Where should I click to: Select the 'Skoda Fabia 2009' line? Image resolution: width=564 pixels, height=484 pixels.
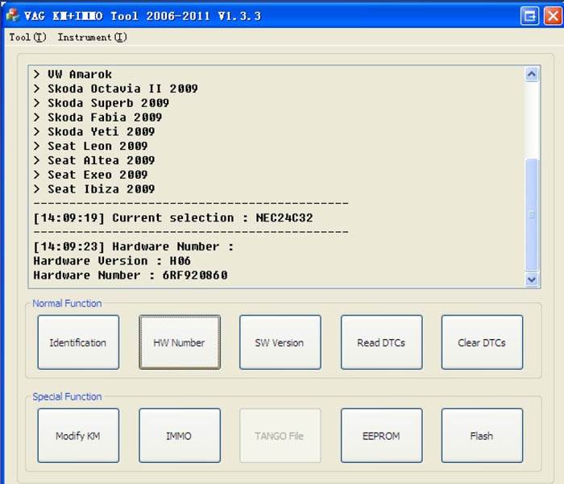97,118
